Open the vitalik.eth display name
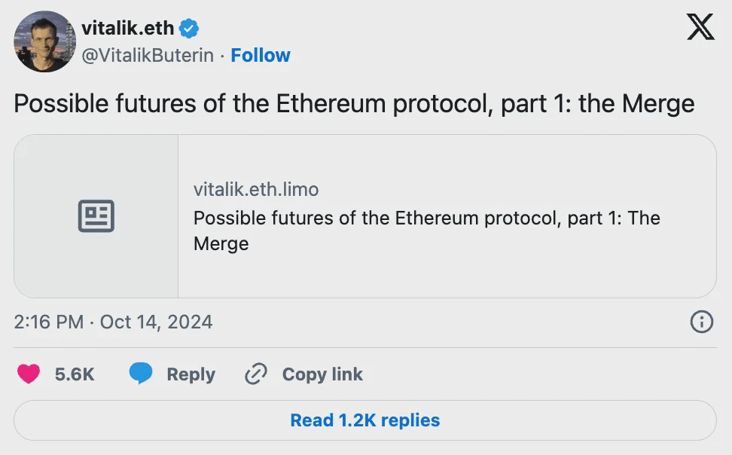This screenshot has width=732, height=455. pos(127,29)
